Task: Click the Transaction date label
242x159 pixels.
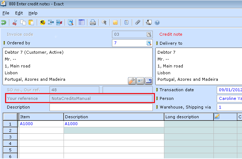Action: 177,90
